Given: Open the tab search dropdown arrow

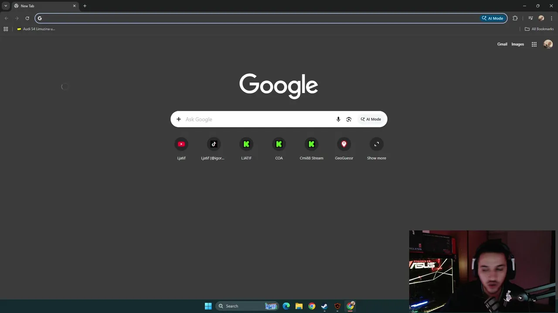Looking at the screenshot, I should pyautogui.click(x=6, y=6).
